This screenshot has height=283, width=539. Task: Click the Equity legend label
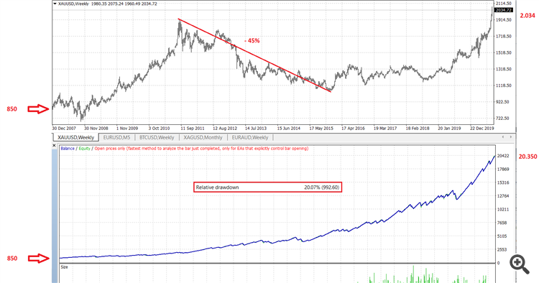pos(84,149)
